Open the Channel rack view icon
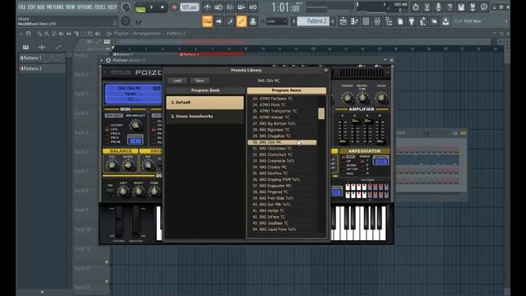This screenshot has height=296, width=526. [x=366, y=21]
